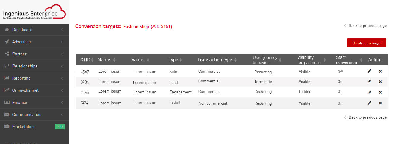Click the Advertiser rocket icon
The width and height of the screenshot is (393, 144).
click(x=7, y=42)
